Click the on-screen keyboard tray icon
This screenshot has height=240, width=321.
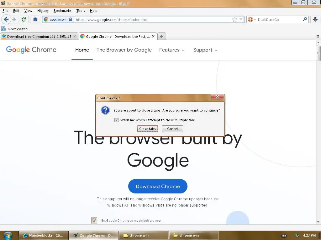tap(284, 236)
